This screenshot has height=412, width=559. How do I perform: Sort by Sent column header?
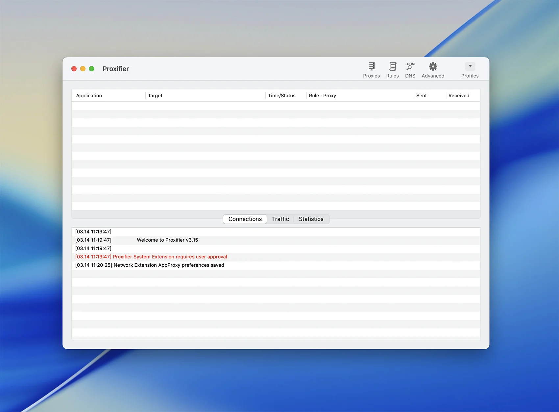421,96
